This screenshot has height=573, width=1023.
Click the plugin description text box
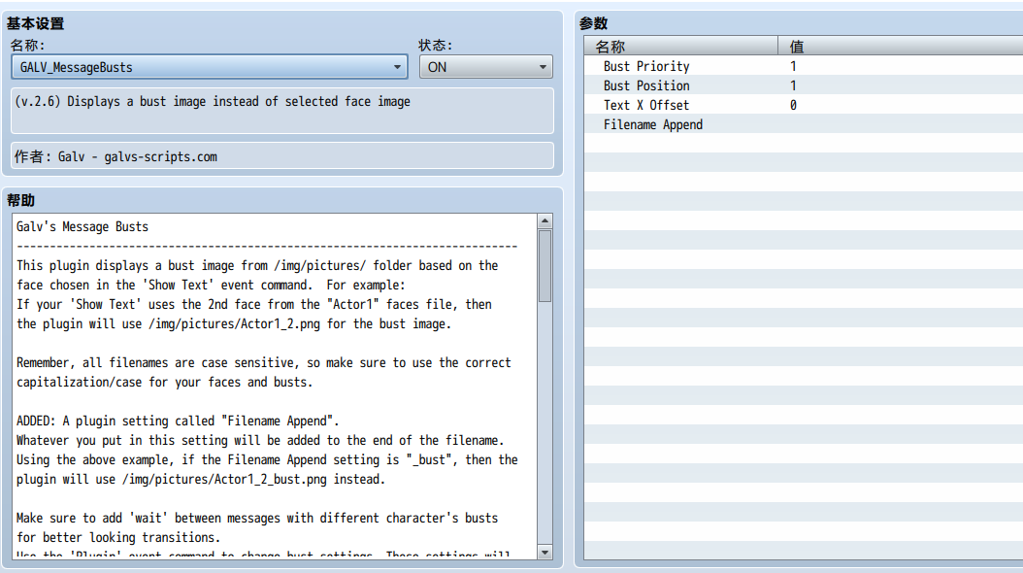(x=282, y=111)
